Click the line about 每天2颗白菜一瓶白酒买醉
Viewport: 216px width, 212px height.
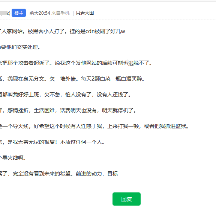click(x=72, y=79)
